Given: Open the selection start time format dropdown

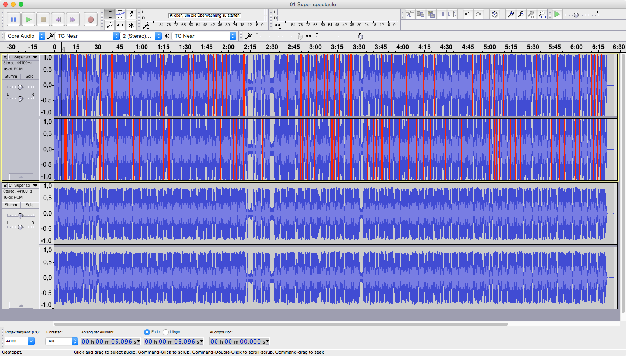Looking at the screenshot, I should pos(139,342).
